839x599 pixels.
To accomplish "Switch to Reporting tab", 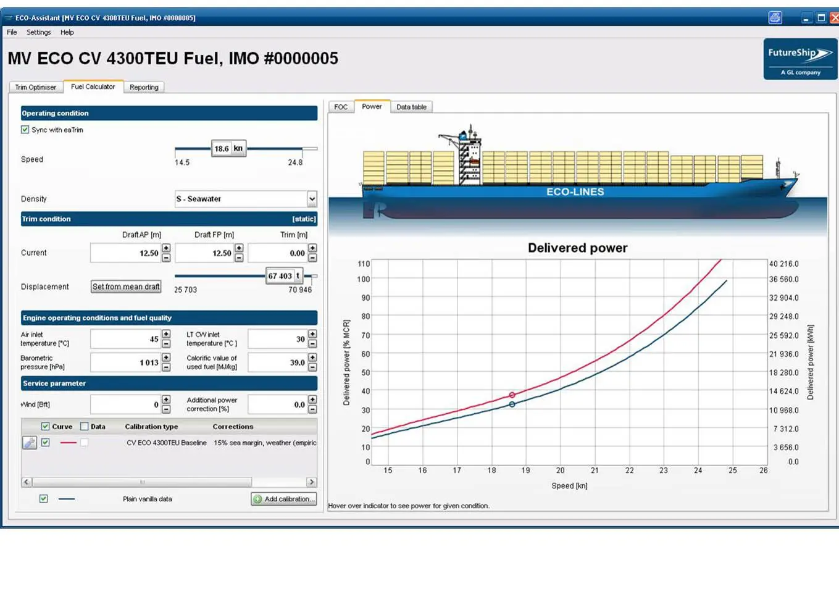I will tap(144, 87).
